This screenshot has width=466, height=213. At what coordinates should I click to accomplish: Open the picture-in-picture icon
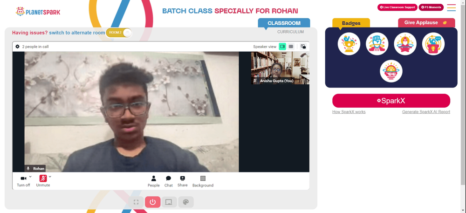[x=303, y=46]
